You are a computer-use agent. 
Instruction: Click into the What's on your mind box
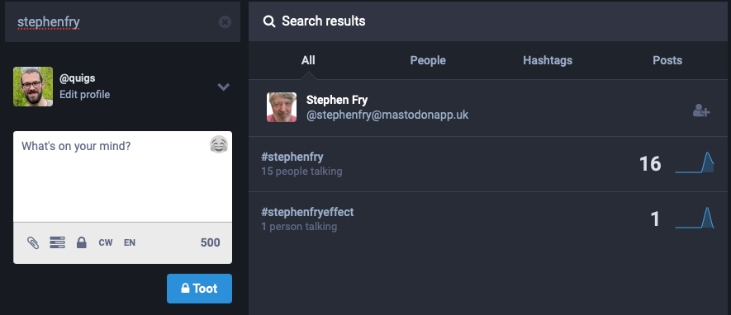122,176
